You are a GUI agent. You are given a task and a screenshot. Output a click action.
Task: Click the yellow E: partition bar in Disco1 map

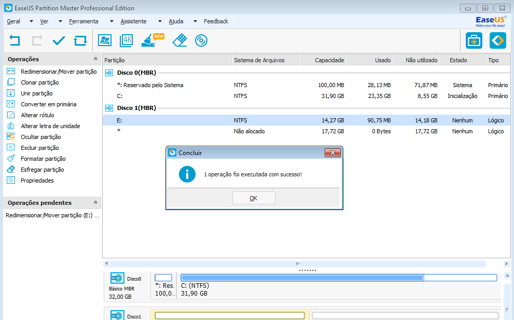point(230,315)
